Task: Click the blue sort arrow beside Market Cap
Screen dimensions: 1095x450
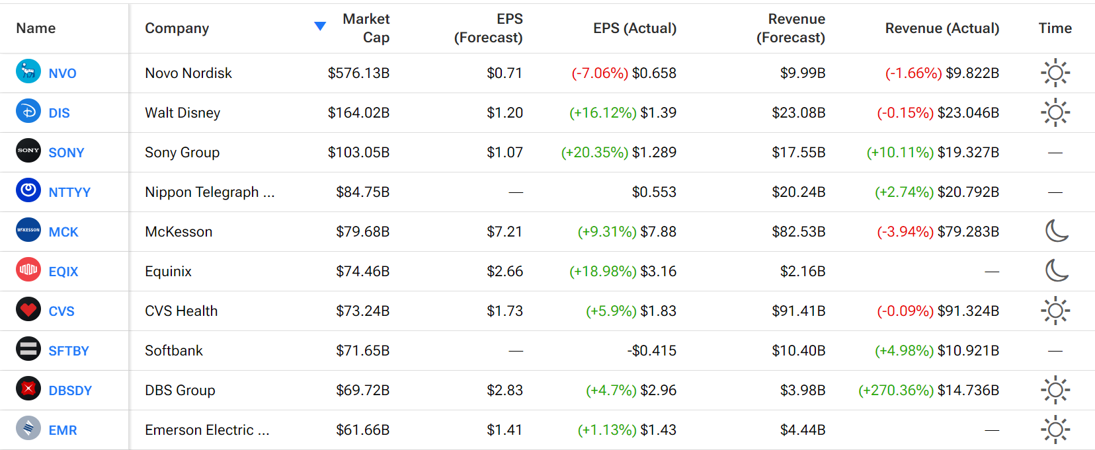Action: coord(320,26)
